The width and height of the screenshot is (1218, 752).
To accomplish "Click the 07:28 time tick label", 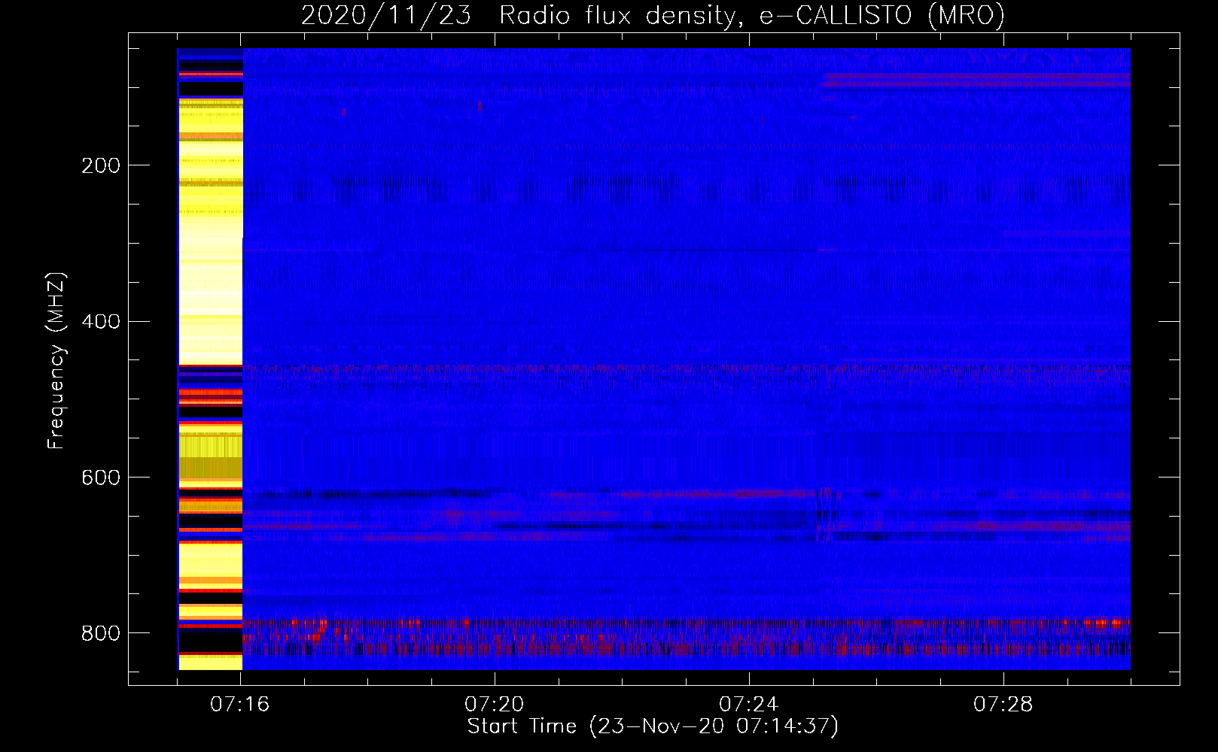I will 1003,705.
